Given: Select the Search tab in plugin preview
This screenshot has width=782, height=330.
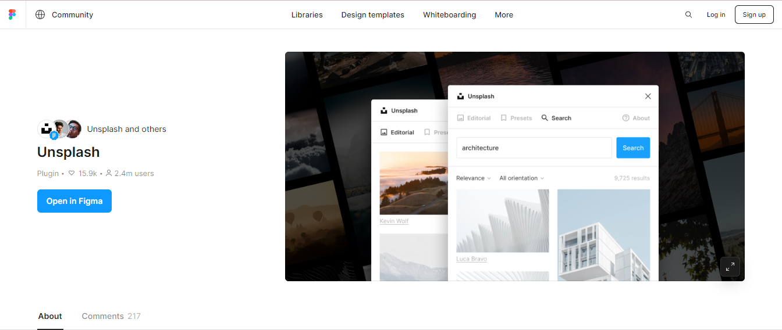Looking at the screenshot, I should [x=556, y=118].
